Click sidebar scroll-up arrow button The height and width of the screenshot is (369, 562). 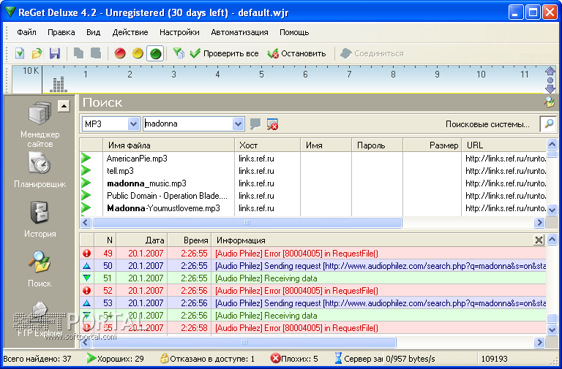click(x=64, y=106)
